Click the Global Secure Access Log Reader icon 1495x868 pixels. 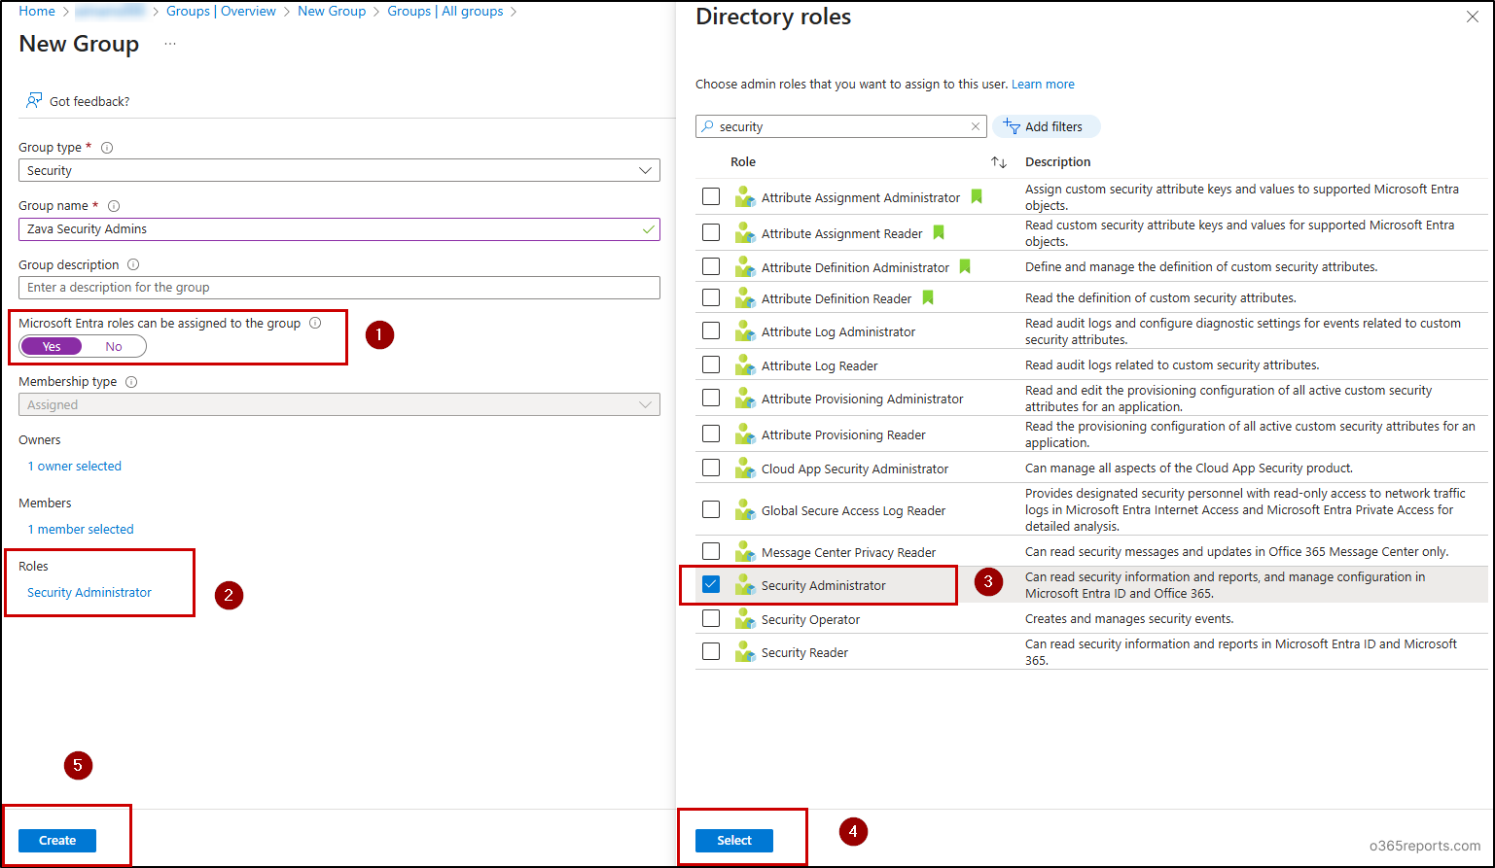[745, 510]
